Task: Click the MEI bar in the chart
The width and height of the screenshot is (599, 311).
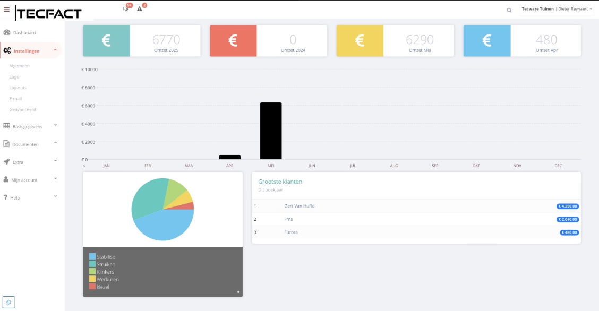Action: pos(271,131)
